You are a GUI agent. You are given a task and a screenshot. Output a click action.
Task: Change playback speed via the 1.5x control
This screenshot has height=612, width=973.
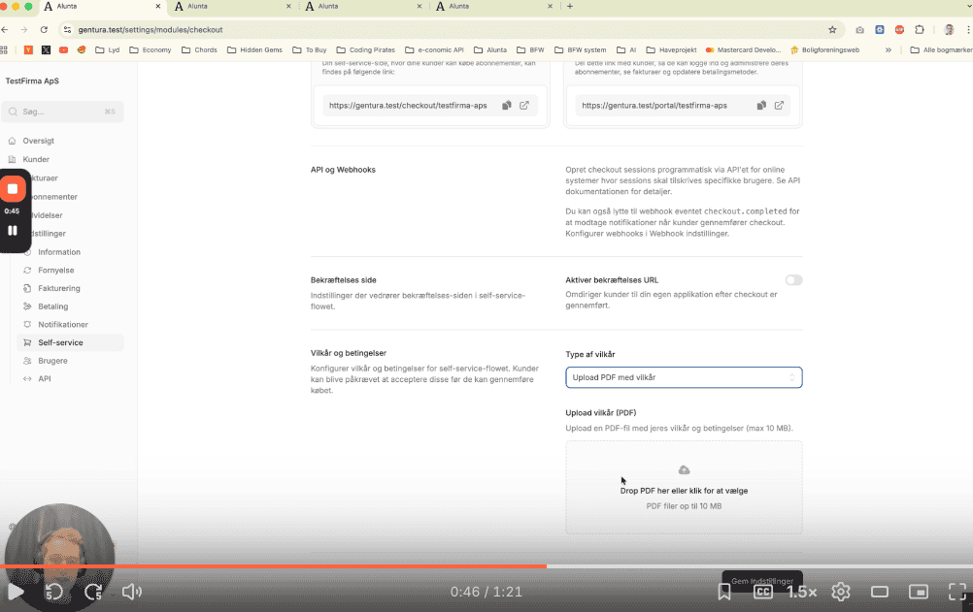click(x=802, y=591)
